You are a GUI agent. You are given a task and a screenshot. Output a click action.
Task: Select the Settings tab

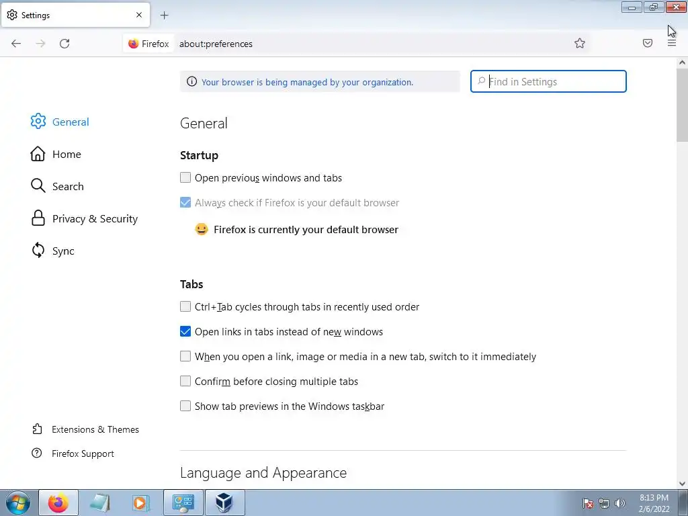point(75,15)
